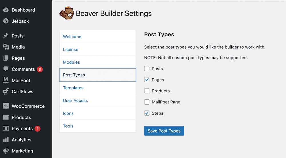This screenshot has width=286, height=158.
Task: Open Comments from the sidebar menu
Action: point(23,69)
